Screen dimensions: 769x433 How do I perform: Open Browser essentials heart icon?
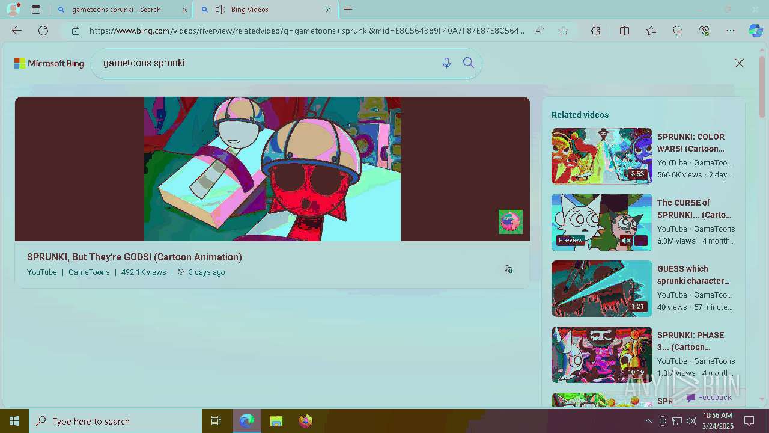pyautogui.click(x=704, y=31)
